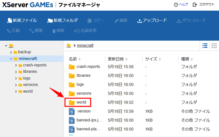The width and height of the screenshot is (219, 137).
Task: Select backup in the folder tree
Action: 24,52
